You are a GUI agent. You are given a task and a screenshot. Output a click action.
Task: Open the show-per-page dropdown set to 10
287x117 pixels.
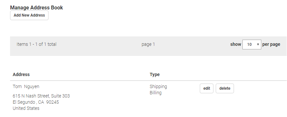coord(252,45)
